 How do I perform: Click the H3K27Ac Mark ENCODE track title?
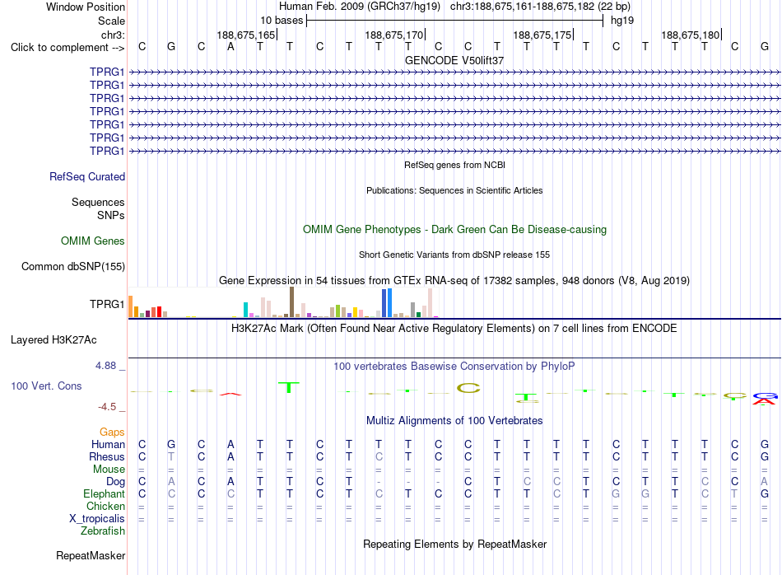454,329
